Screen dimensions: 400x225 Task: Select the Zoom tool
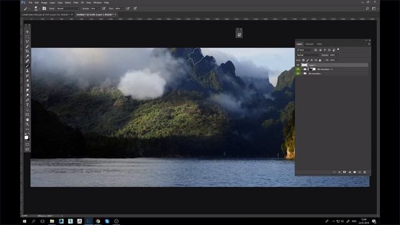27,124
